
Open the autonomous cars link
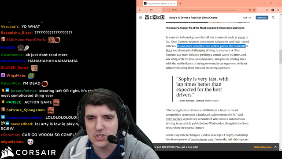(x=202, y=140)
